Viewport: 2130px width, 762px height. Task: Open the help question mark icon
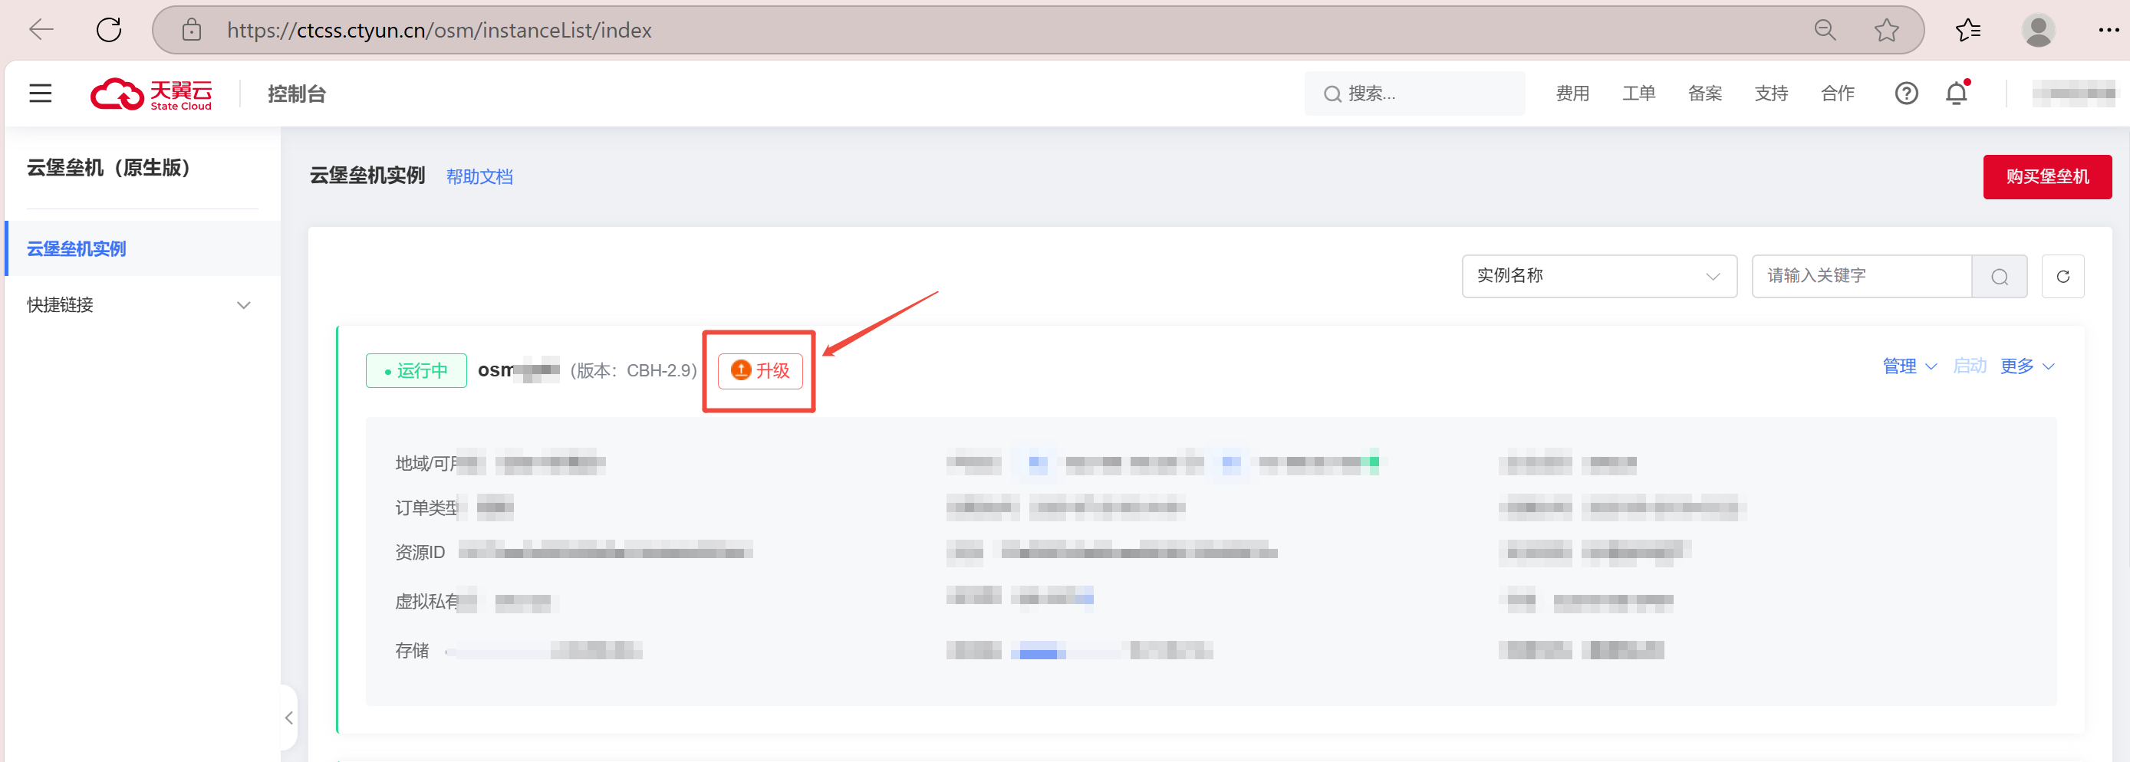1906,94
